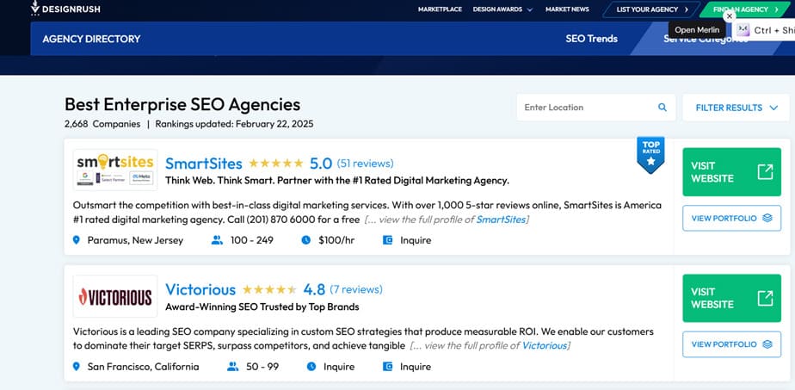795x390 pixels.
Task: Click the Best Enterprise SEO Agencies heading
Action: click(x=182, y=104)
